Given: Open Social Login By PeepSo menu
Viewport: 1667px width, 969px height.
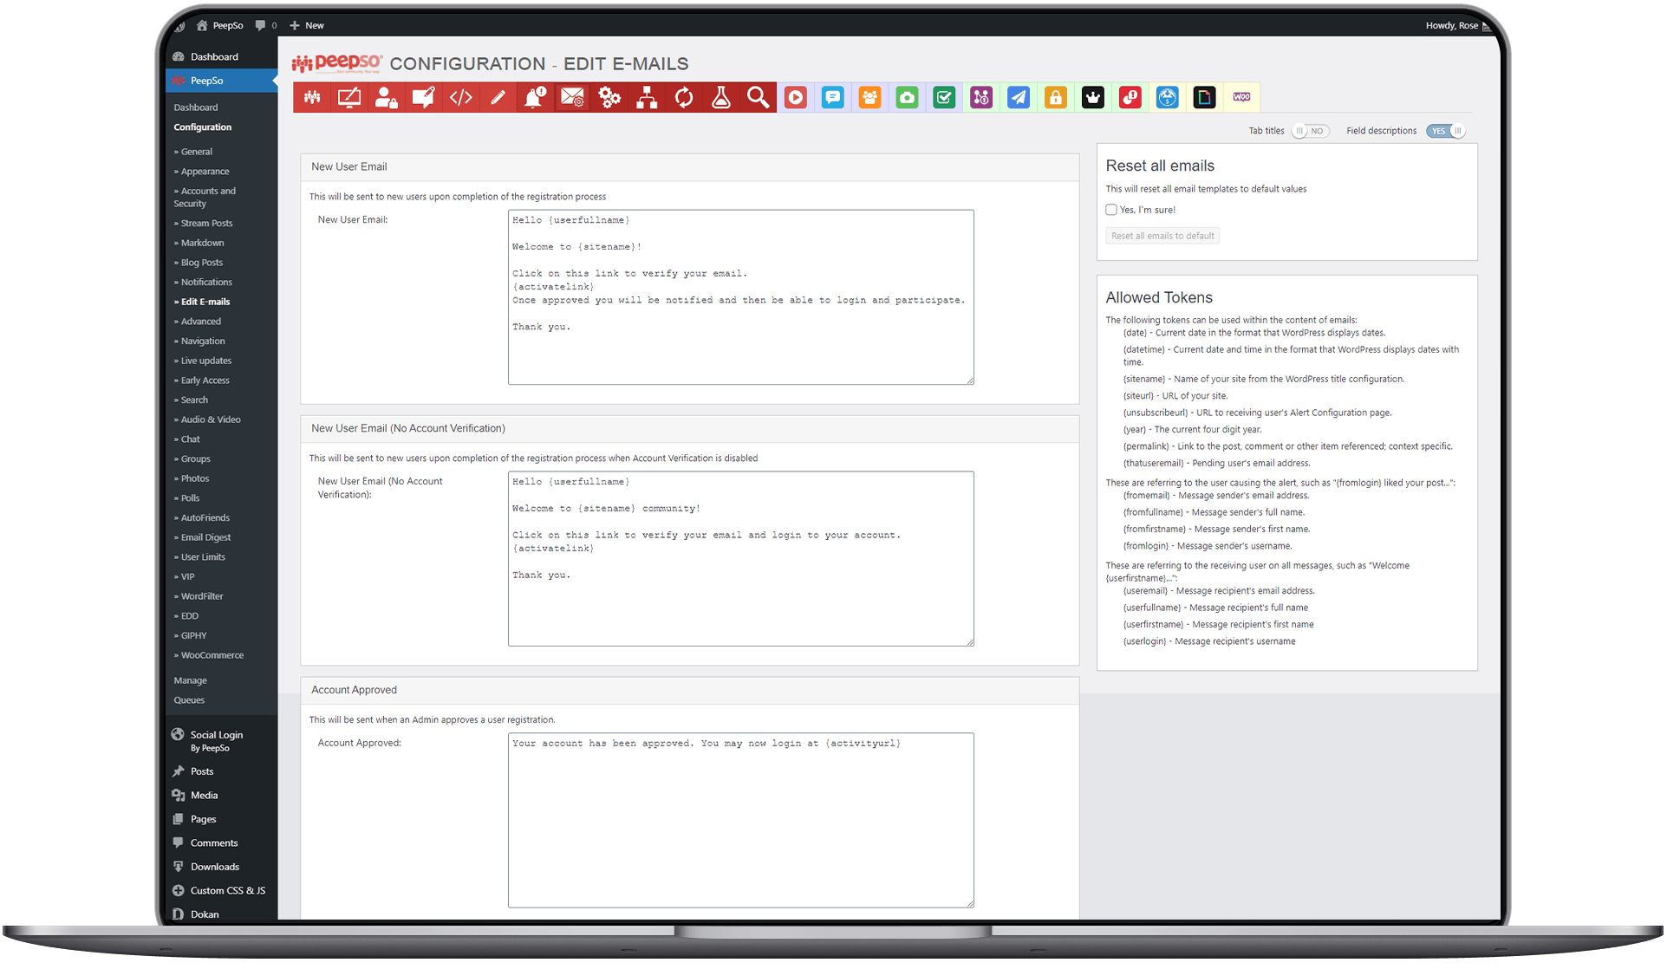Looking at the screenshot, I should 216,741.
